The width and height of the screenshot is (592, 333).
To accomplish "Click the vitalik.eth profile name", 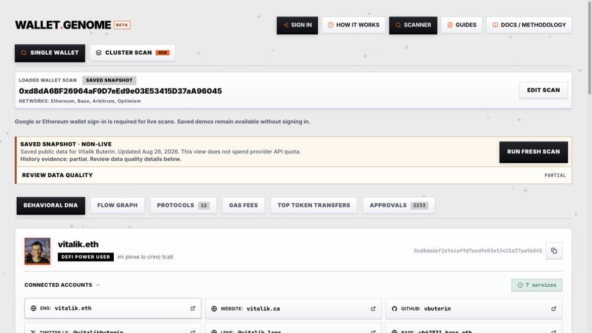I will (78, 244).
